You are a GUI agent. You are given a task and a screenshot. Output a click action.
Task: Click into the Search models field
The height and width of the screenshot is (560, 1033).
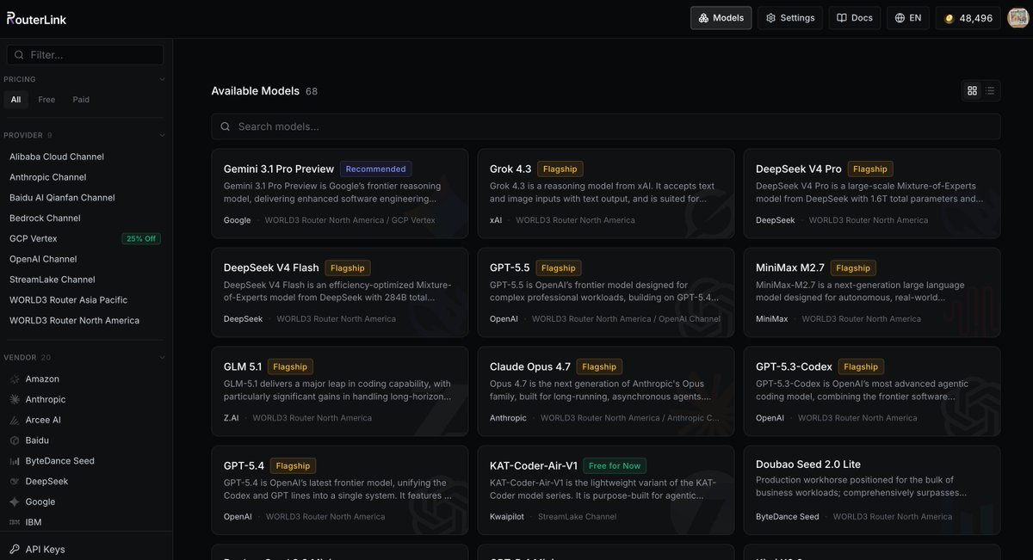606,126
